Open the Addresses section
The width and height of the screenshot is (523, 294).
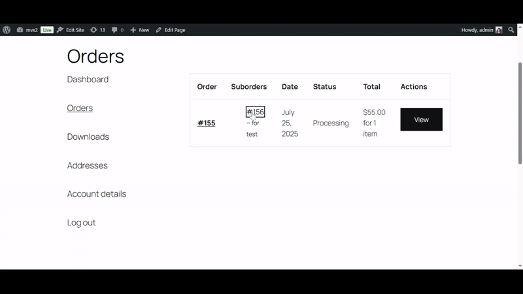click(87, 166)
